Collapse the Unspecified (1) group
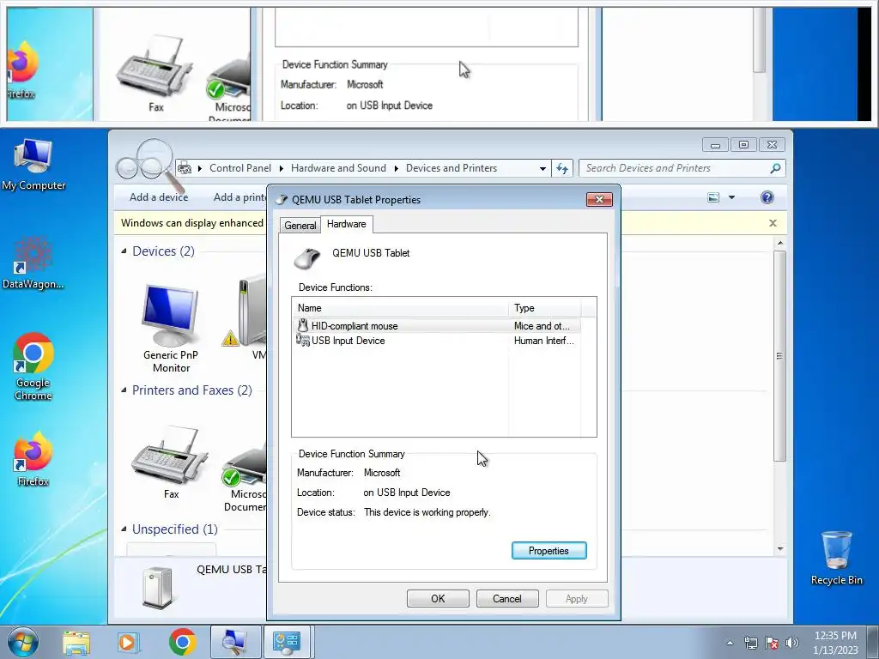Image resolution: width=879 pixels, height=659 pixels. coord(124,529)
